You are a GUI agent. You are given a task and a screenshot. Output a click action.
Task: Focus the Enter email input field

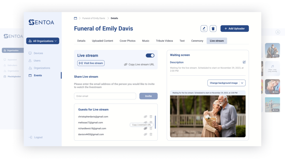tap(105, 96)
